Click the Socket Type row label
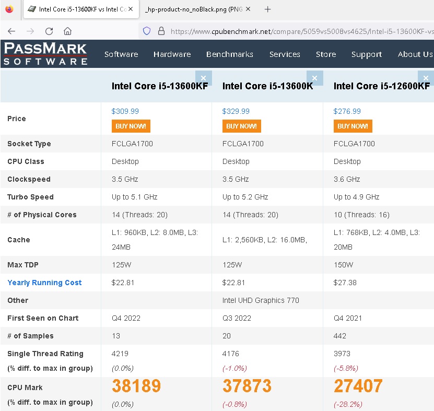Image resolution: width=434 pixels, height=411 pixels. [29, 144]
